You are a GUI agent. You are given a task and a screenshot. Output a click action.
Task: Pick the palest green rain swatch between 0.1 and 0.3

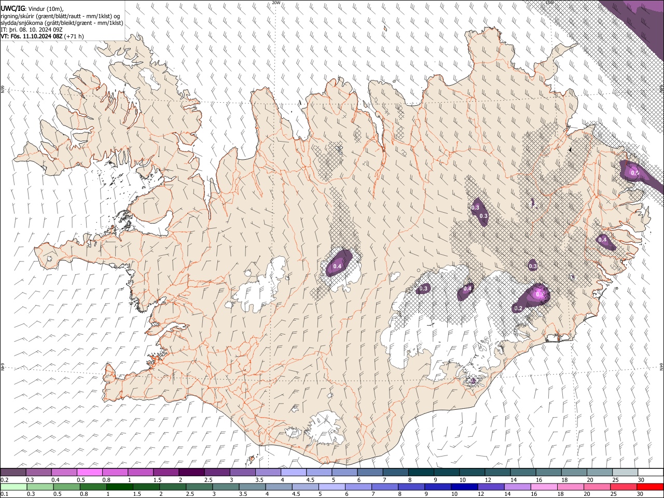[x=13, y=487]
